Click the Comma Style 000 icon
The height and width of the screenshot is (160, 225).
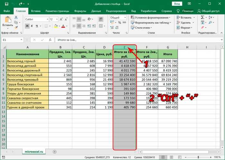click(x=124, y=23)
